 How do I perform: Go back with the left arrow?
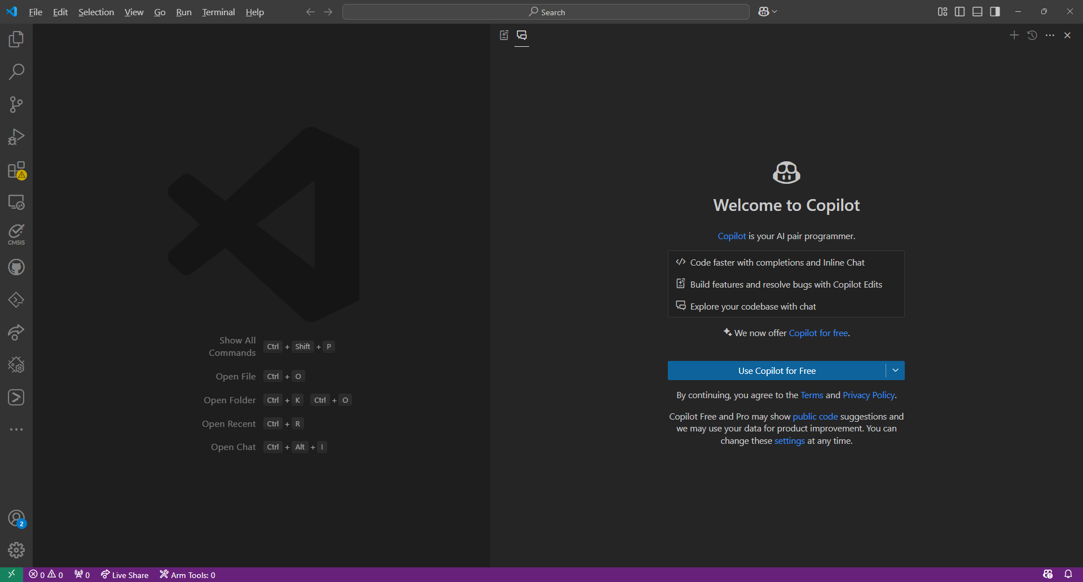pos(310,12)
